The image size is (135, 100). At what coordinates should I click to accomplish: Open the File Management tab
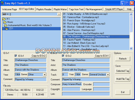94,9
